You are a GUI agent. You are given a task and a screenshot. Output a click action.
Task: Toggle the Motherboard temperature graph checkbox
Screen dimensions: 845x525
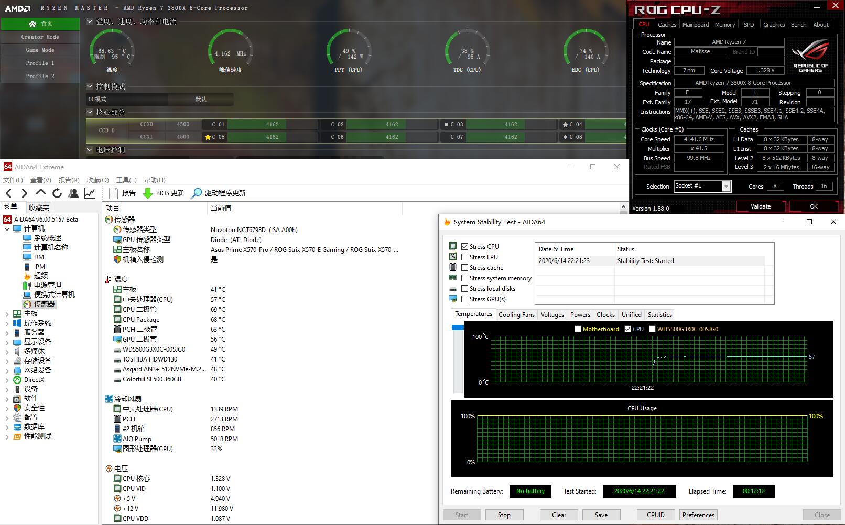[578, 329]
